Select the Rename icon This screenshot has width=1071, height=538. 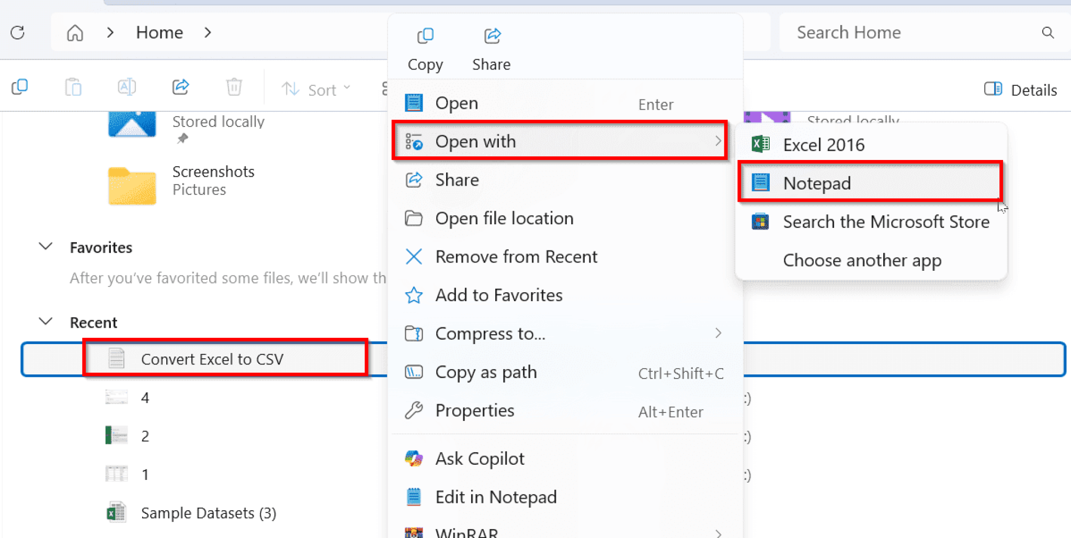coord(127,87)
